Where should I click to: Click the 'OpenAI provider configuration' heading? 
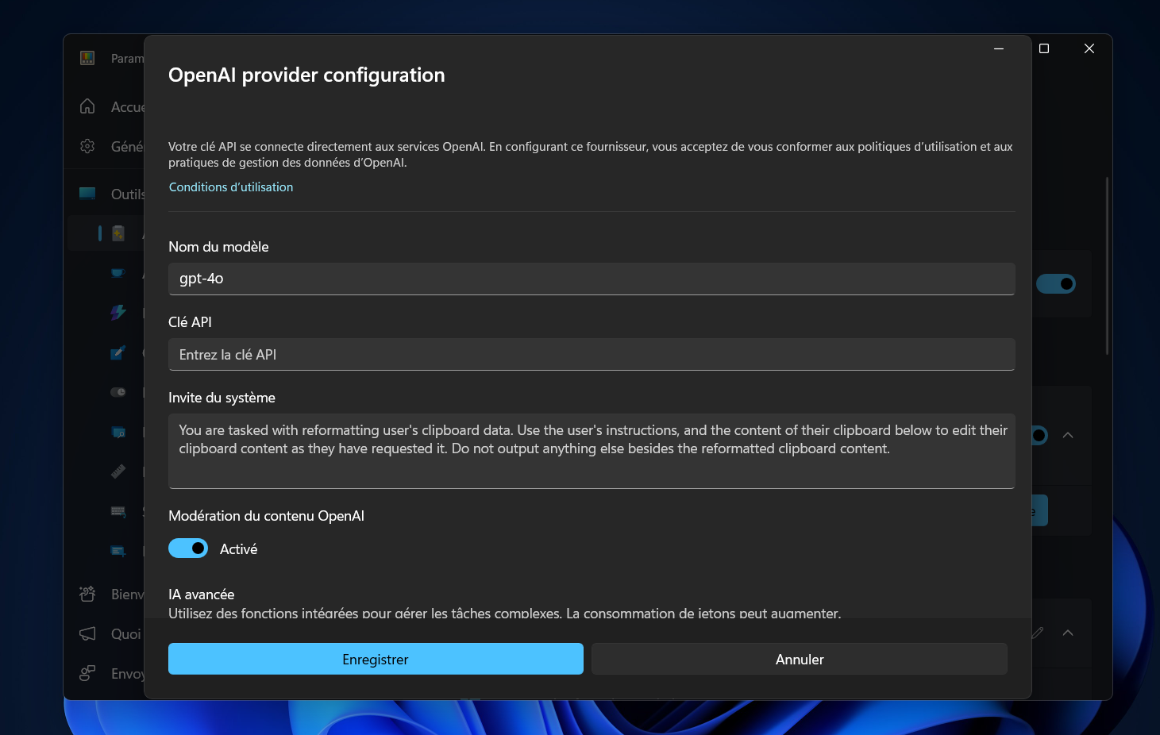pyautogui.click(x=306, y=75)
